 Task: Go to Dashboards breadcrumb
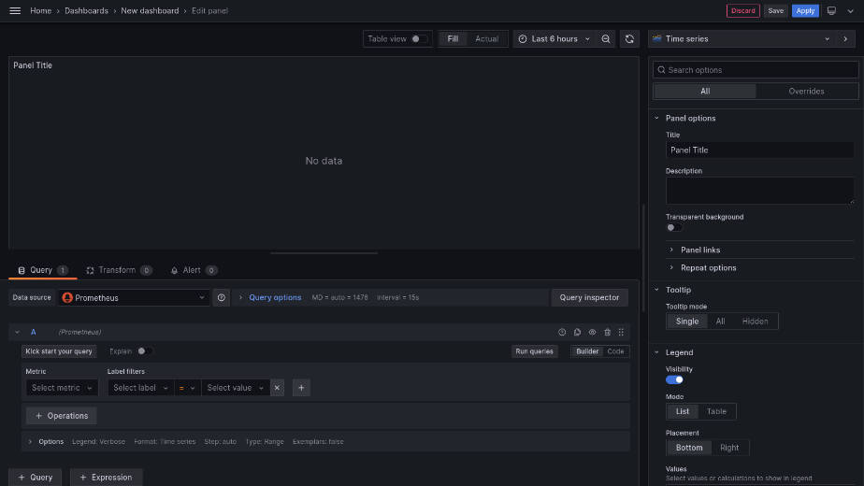point(87,10)
